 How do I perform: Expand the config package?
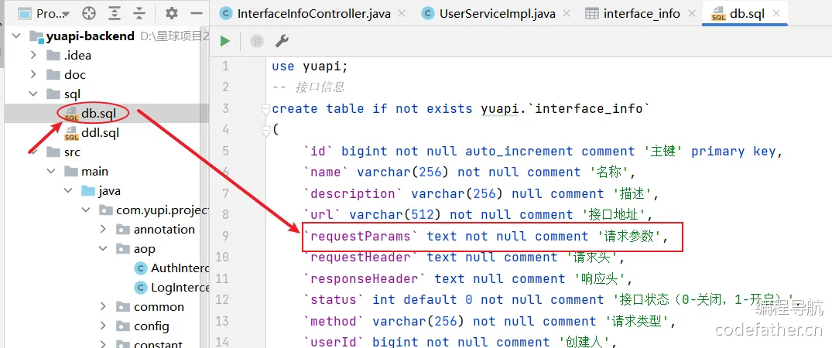[104, 326]
